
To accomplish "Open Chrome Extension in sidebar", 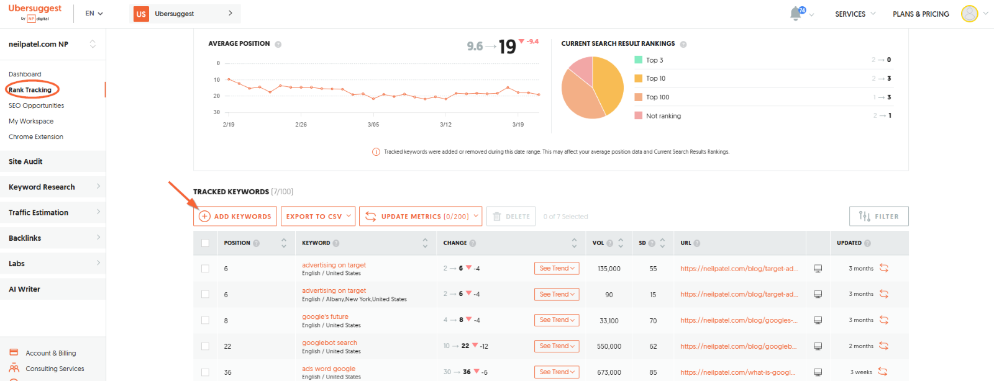I will 36,137.
